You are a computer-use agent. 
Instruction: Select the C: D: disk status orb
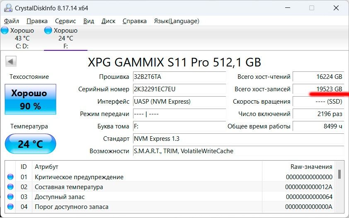coord(5,31)
